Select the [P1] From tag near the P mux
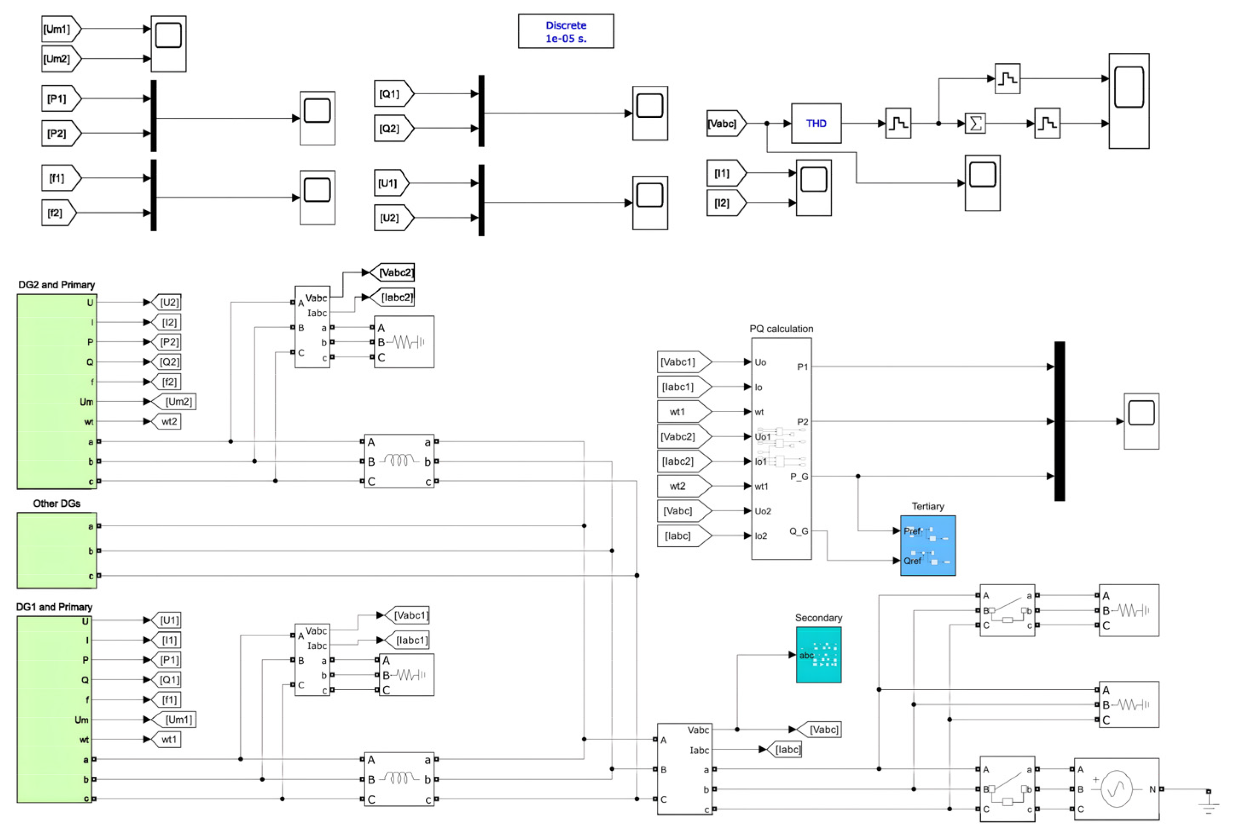1237x836 pixels. [60, 99]
